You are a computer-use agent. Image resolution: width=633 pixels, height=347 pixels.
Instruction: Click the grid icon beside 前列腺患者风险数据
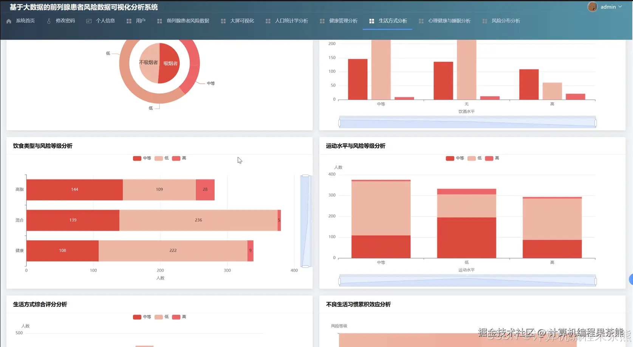pos(159,21)
